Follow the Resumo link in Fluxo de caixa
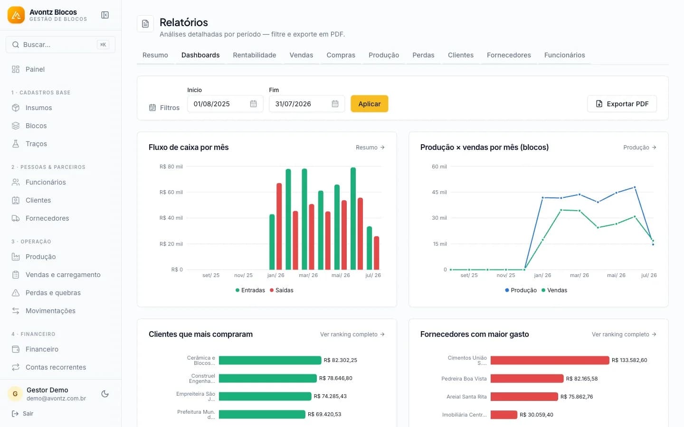This screenshot has height=427, width=684. click(x=370, y=148)
